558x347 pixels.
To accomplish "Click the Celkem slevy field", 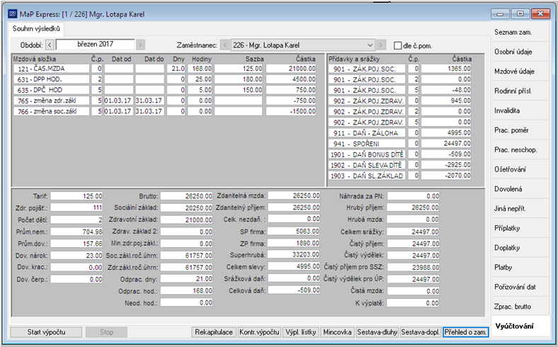I will pyautogui.click(x=294, y=266).
